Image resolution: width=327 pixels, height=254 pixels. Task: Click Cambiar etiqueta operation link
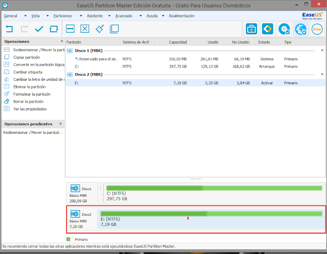[x=28, y=72]
